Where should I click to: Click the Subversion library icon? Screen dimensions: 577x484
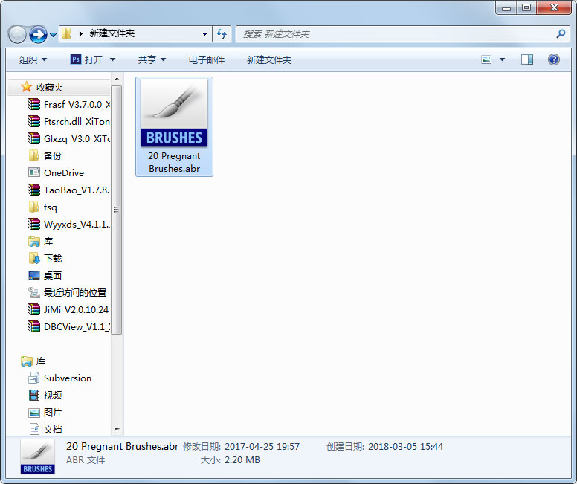coord(34,378)
